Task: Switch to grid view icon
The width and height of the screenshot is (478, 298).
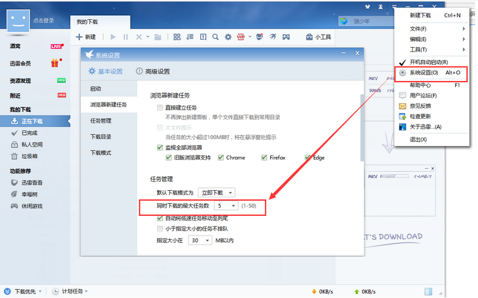Action: pos(177,37)
